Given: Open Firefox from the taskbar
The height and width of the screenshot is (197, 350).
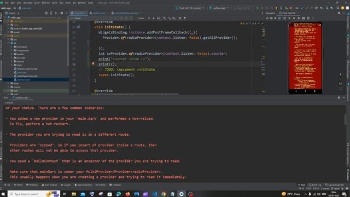Looking at the screenshot, I should (127, 194).
